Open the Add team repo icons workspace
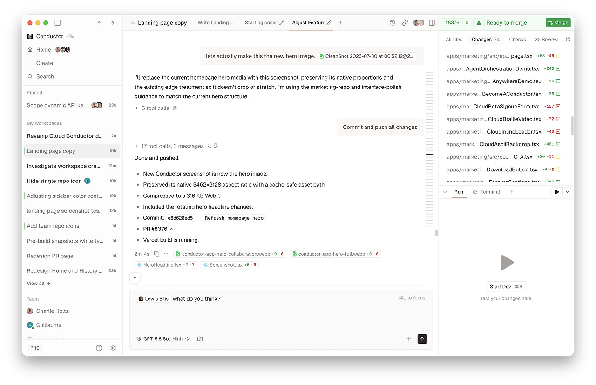The image size is (596, 385). coord(72,226)
